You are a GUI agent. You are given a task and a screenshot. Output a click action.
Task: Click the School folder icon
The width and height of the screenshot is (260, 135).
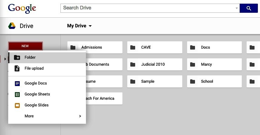[x=193, y=81]
